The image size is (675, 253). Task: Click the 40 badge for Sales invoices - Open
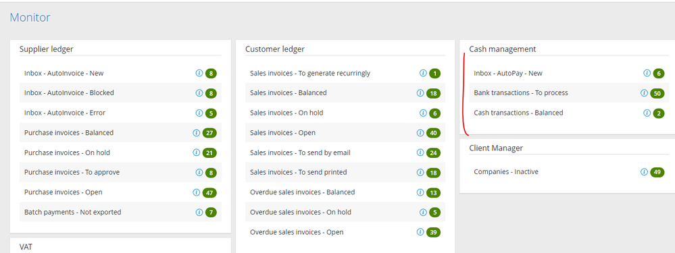(x=434, y=133)
